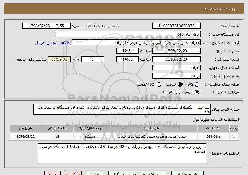Image resolution: width=248 pixels, height=175 pixels.
Task: Click the validity time field 14:00
Action: coord(128,59)
